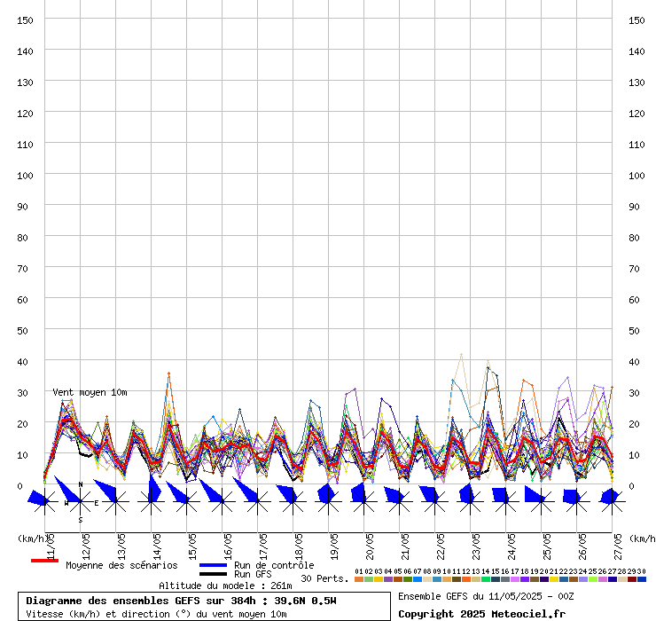Viewport: 656px width, 621px height.
Task: Select perturbation 02 light green swatch
Action: [369, 579]
